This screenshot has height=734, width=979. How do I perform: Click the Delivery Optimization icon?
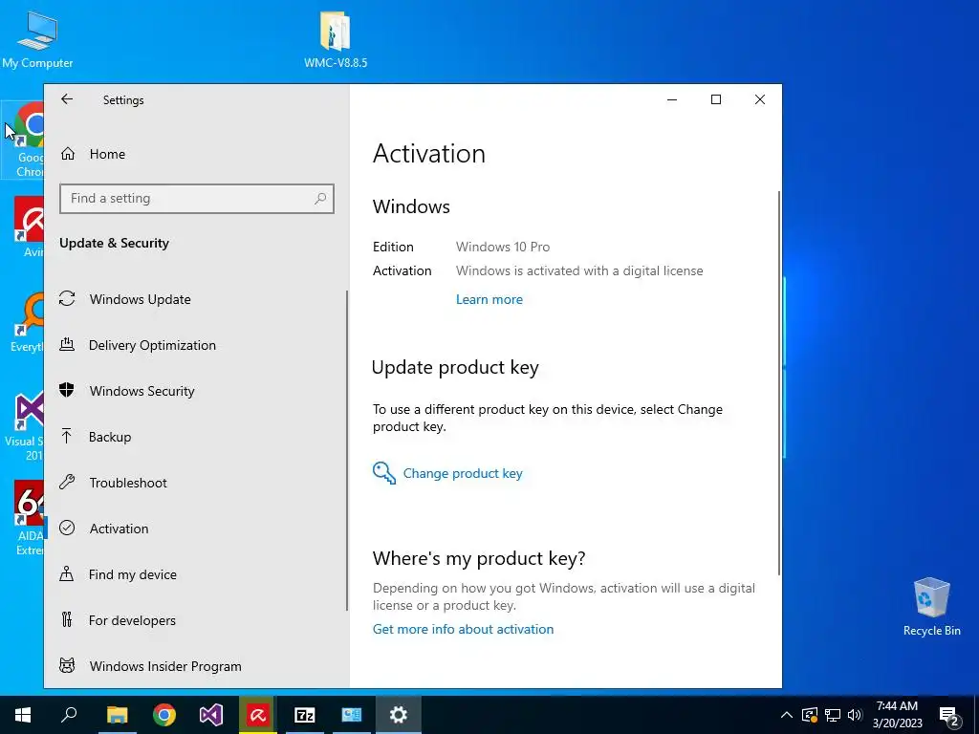[67, 344]
